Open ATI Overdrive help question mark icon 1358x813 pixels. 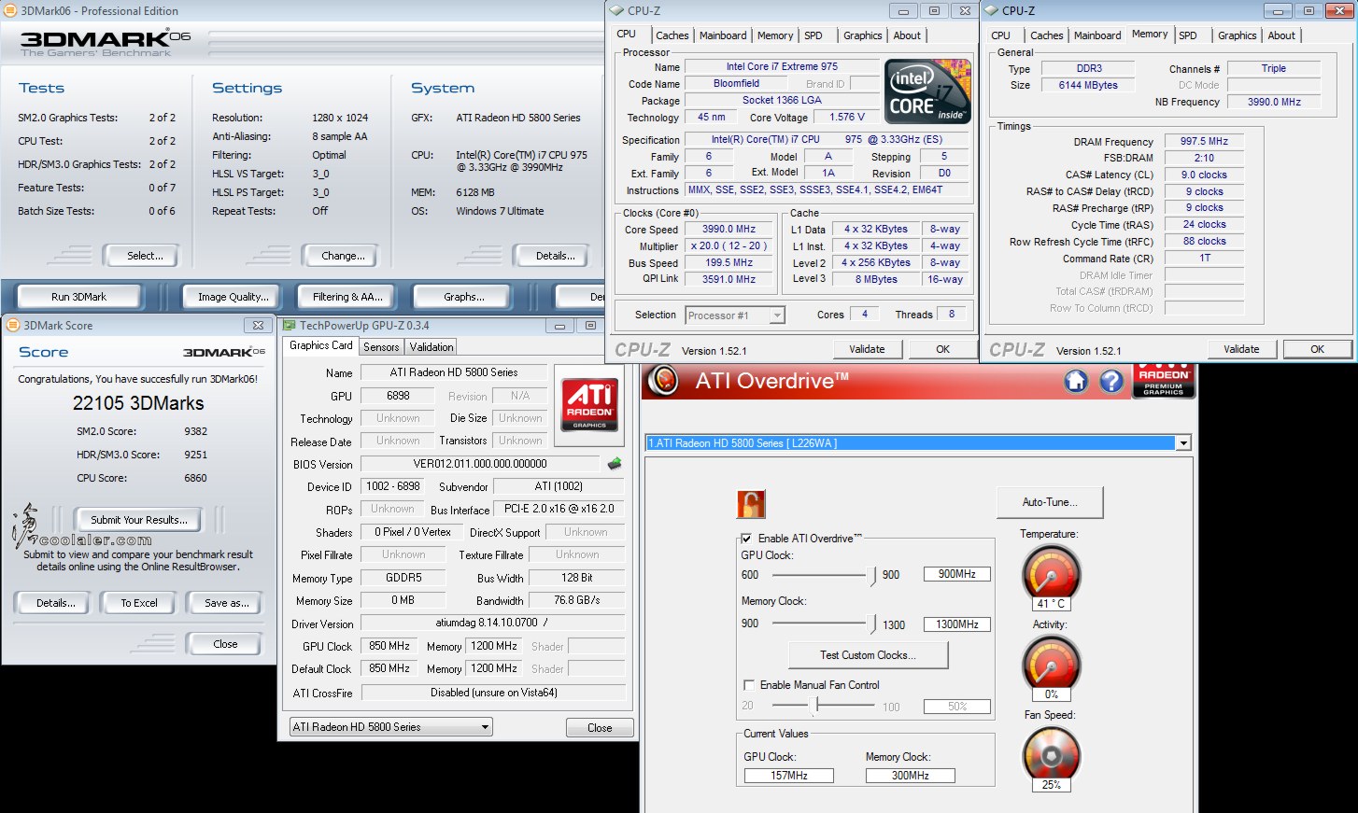[x=1111, y=381]
